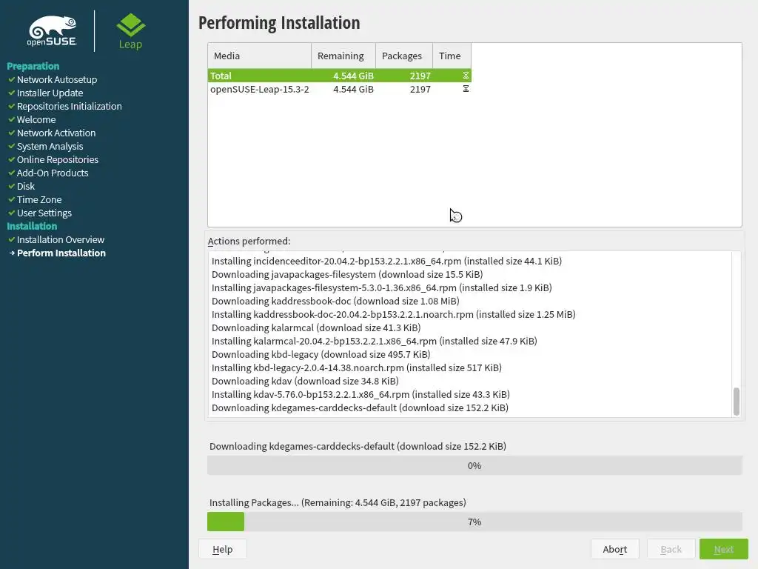
Task: Click the Disk step in sidebar
Action: [26, 186]
